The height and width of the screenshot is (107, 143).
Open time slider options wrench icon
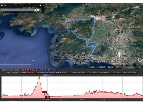(x=40, y=5)
